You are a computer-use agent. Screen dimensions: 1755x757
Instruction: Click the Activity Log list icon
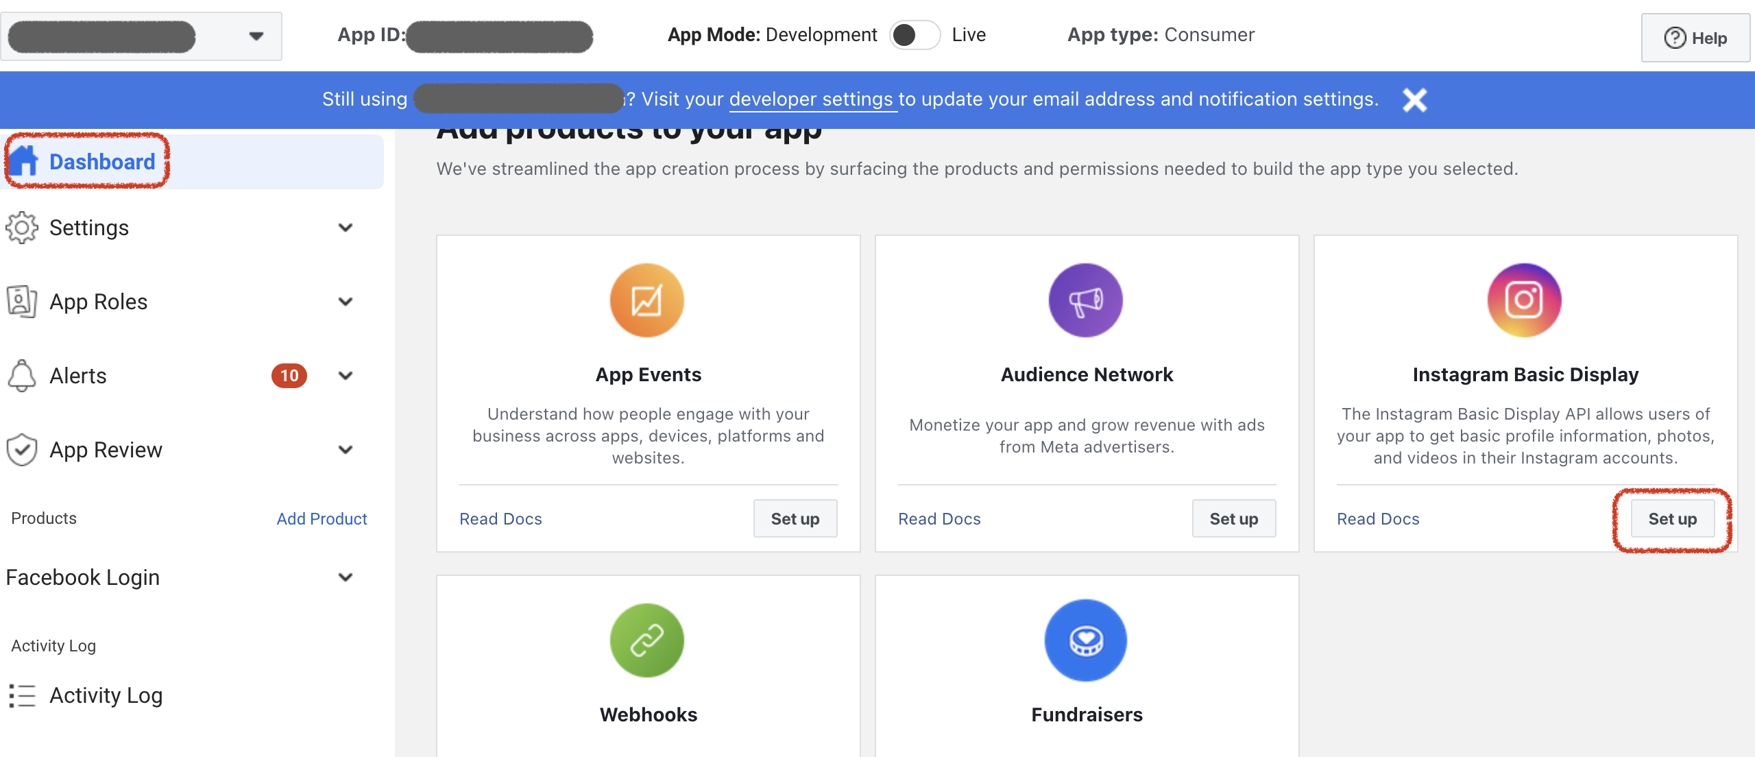click(22, 695)
